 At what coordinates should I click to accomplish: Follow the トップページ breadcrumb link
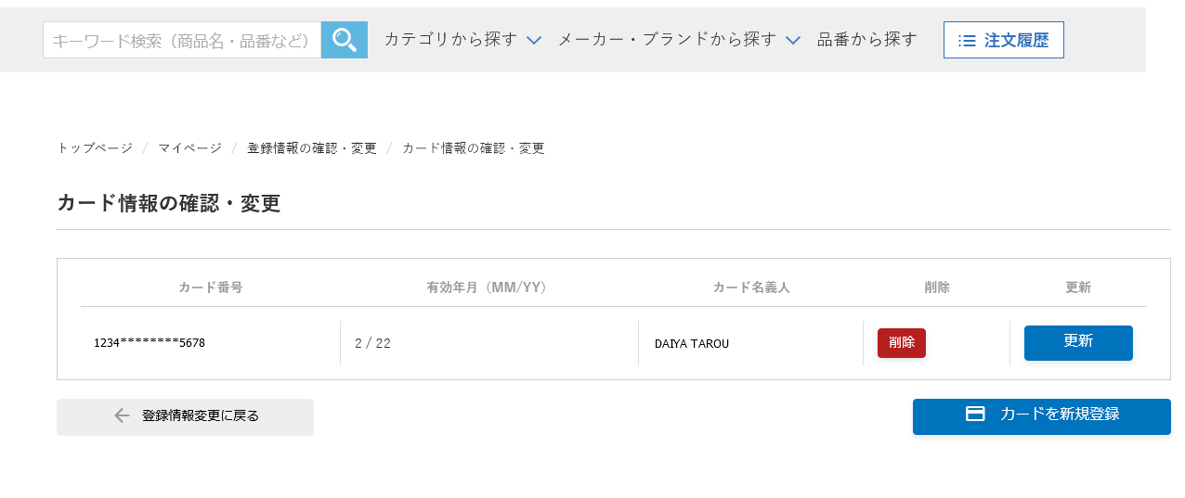pos(95,148)
